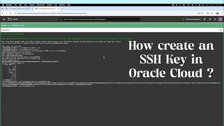Open the Oracle Cloud developer tools icon
Screen dimensions: 224x126
(x=205, y=19)
